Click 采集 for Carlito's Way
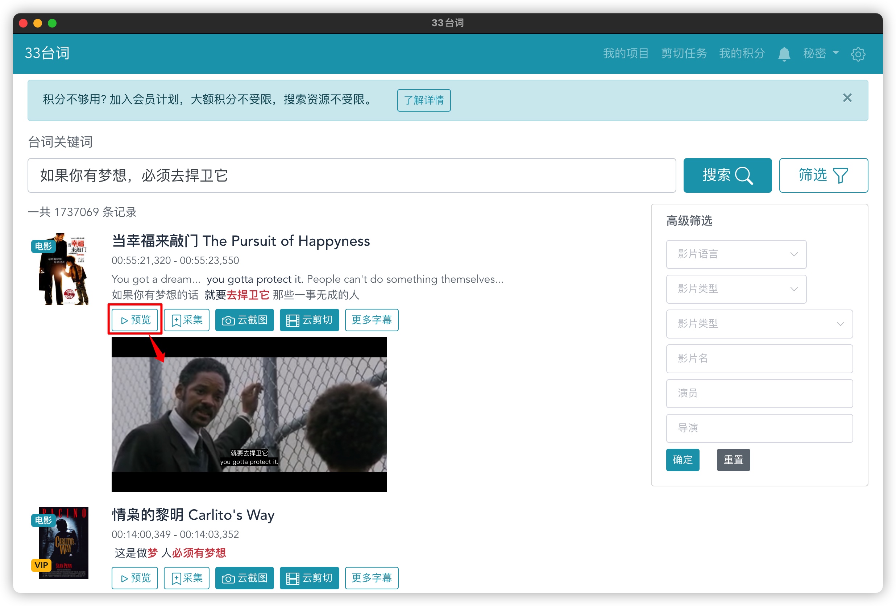This screenshot has height=606, width=896. pyautogui.click(x=187, y=577)
